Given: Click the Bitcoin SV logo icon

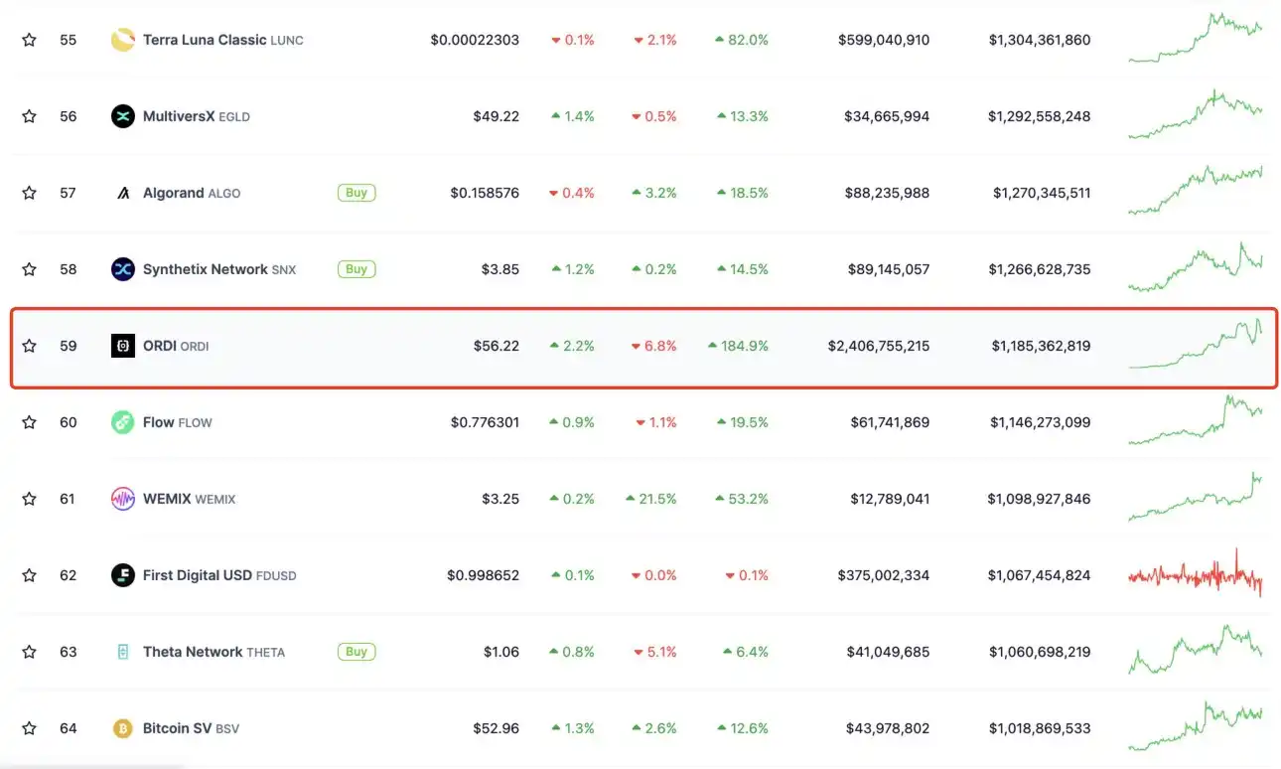Looking at the screenshot, I should coord(123,728).
